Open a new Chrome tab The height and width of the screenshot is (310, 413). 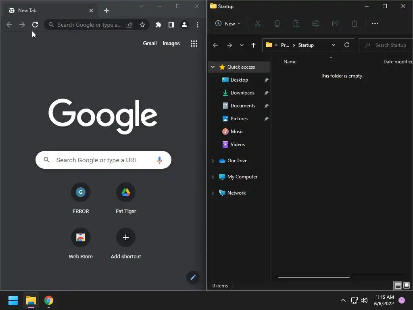[x=106, y=10]
